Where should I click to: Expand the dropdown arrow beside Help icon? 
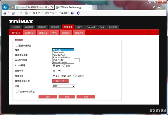tap(75, 13)
